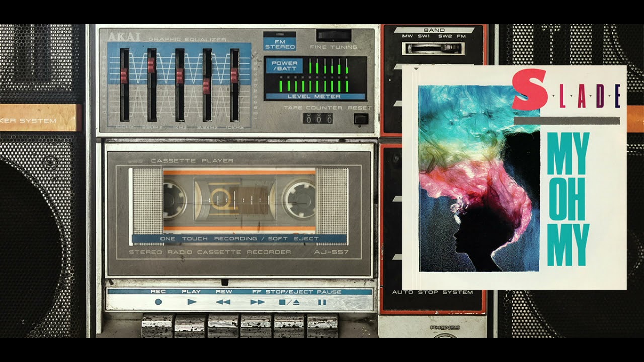Click the POWER/BATT label
644x362 pixels.
[284, 66]
